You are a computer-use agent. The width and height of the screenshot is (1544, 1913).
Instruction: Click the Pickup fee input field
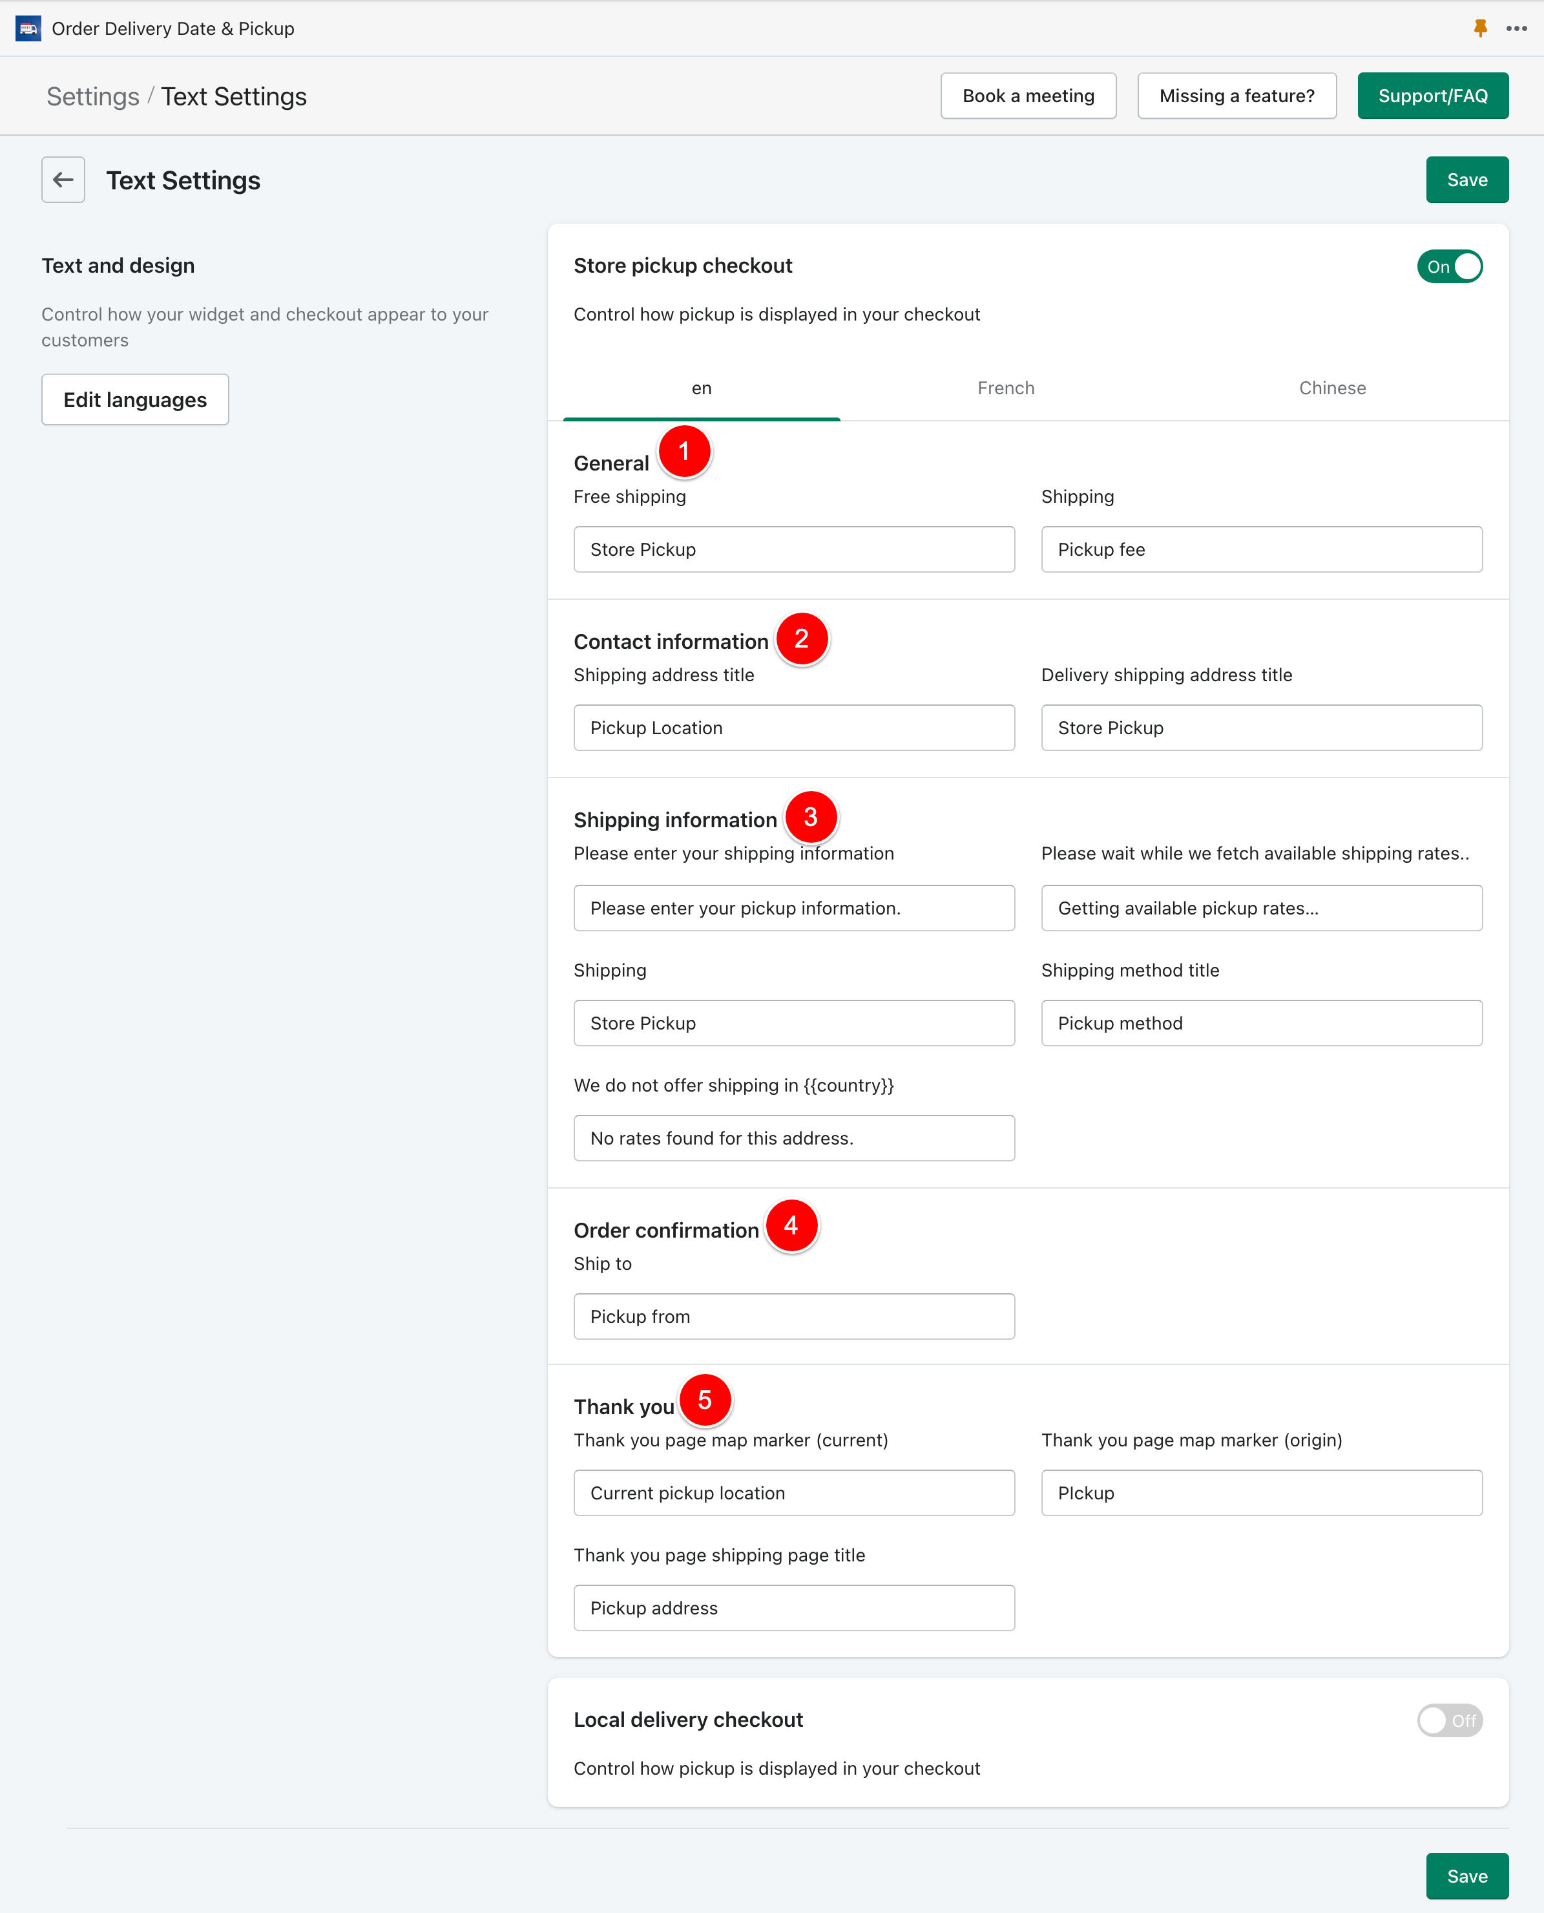[1261, 549]
